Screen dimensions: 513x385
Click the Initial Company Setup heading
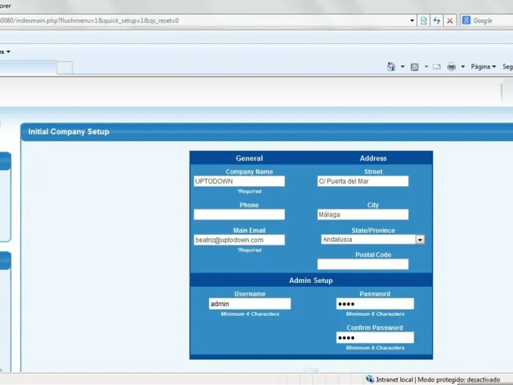tap(69, 132)
